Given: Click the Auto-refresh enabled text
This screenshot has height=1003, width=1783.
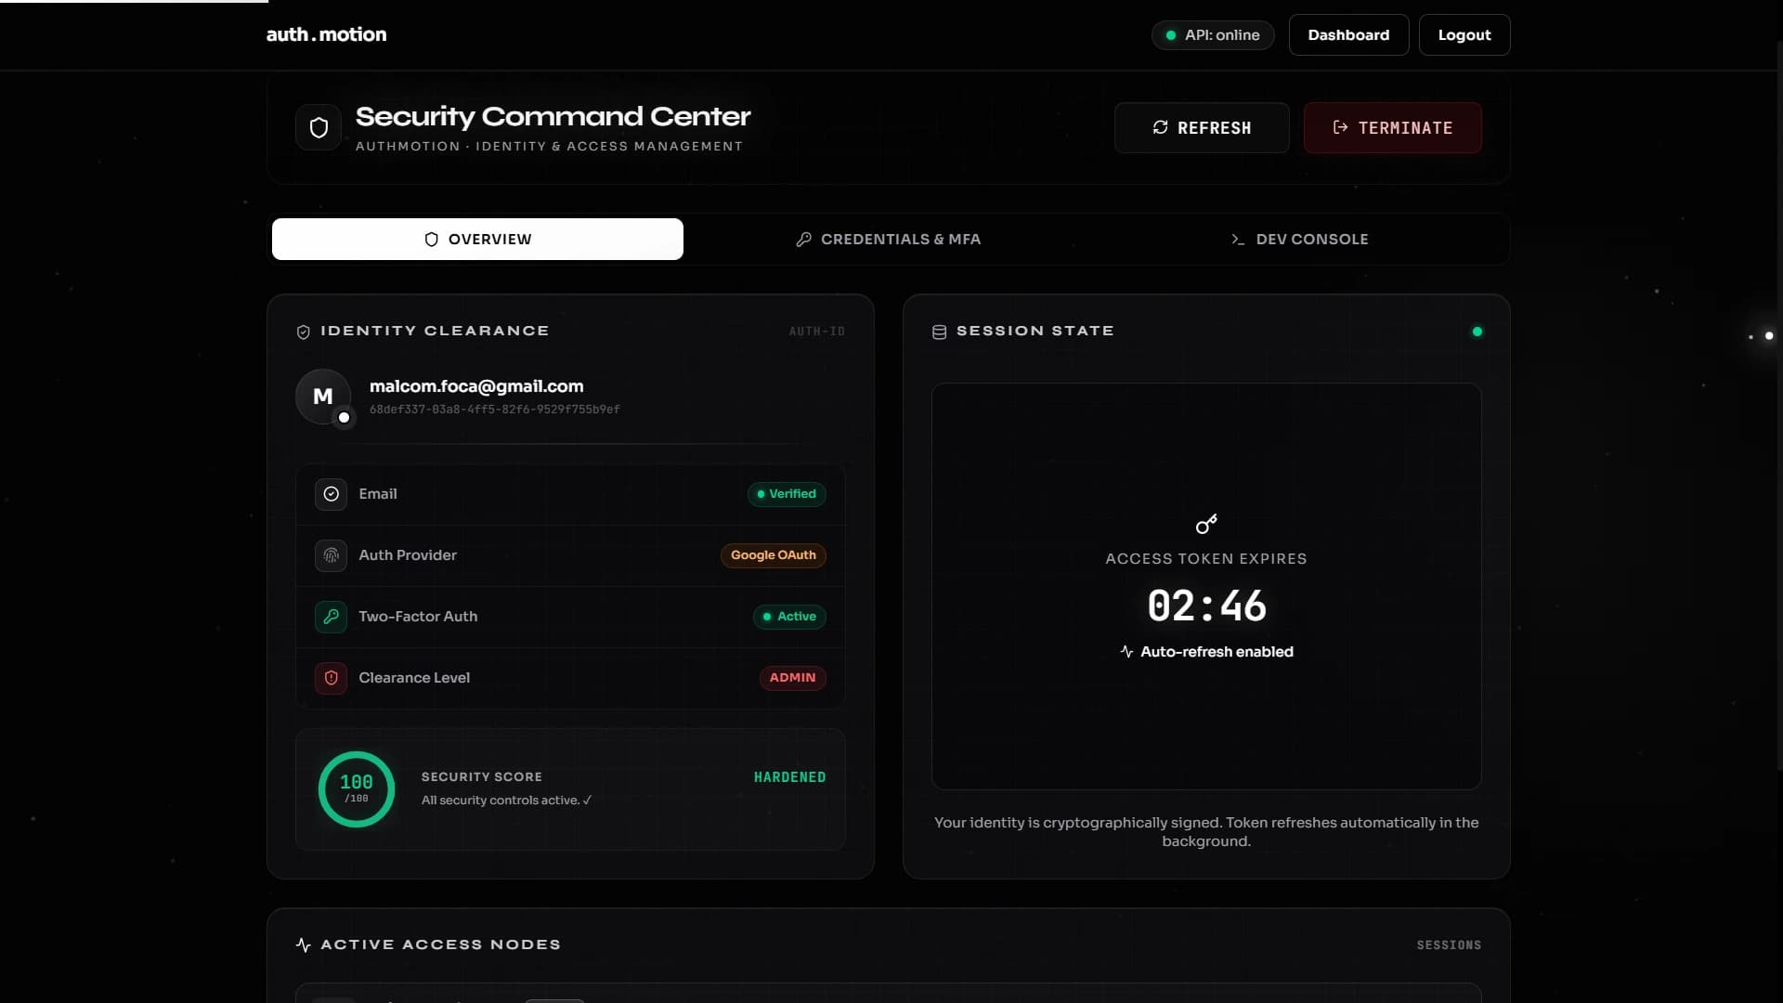Looking at the screenshot, I should pos(1217,652).
